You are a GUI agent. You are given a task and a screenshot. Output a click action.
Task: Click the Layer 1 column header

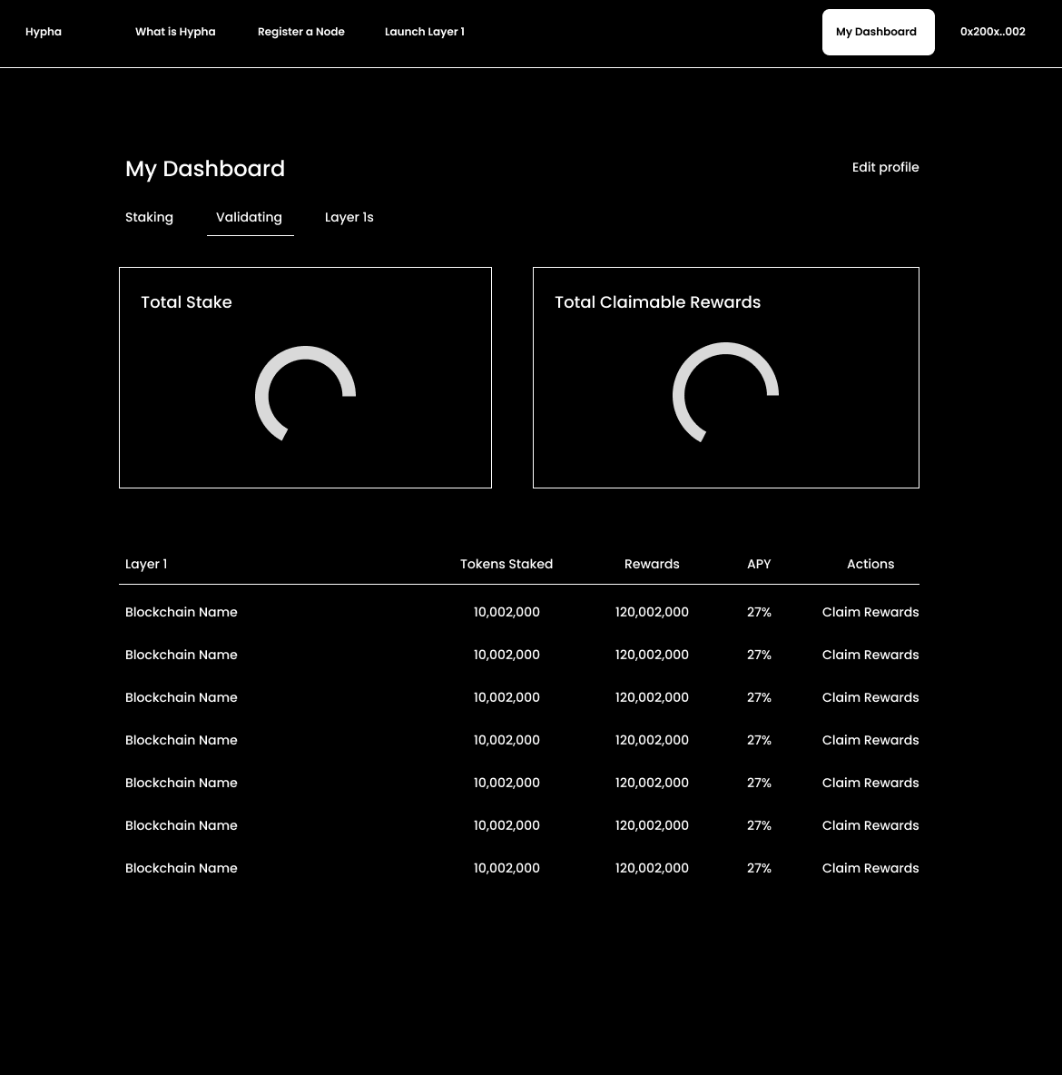click(x=145, y=564)
